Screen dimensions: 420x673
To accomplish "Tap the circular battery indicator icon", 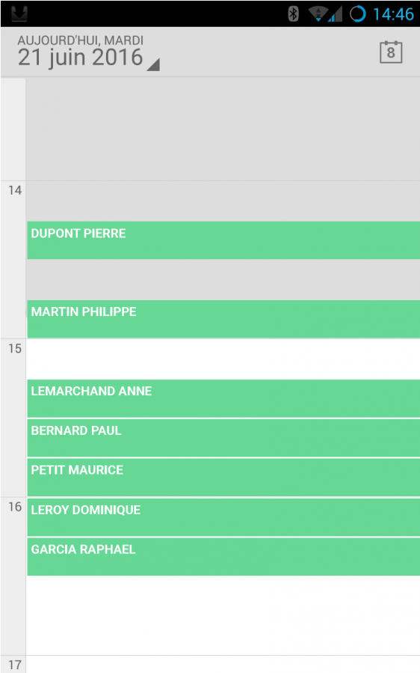I will 357,13.
